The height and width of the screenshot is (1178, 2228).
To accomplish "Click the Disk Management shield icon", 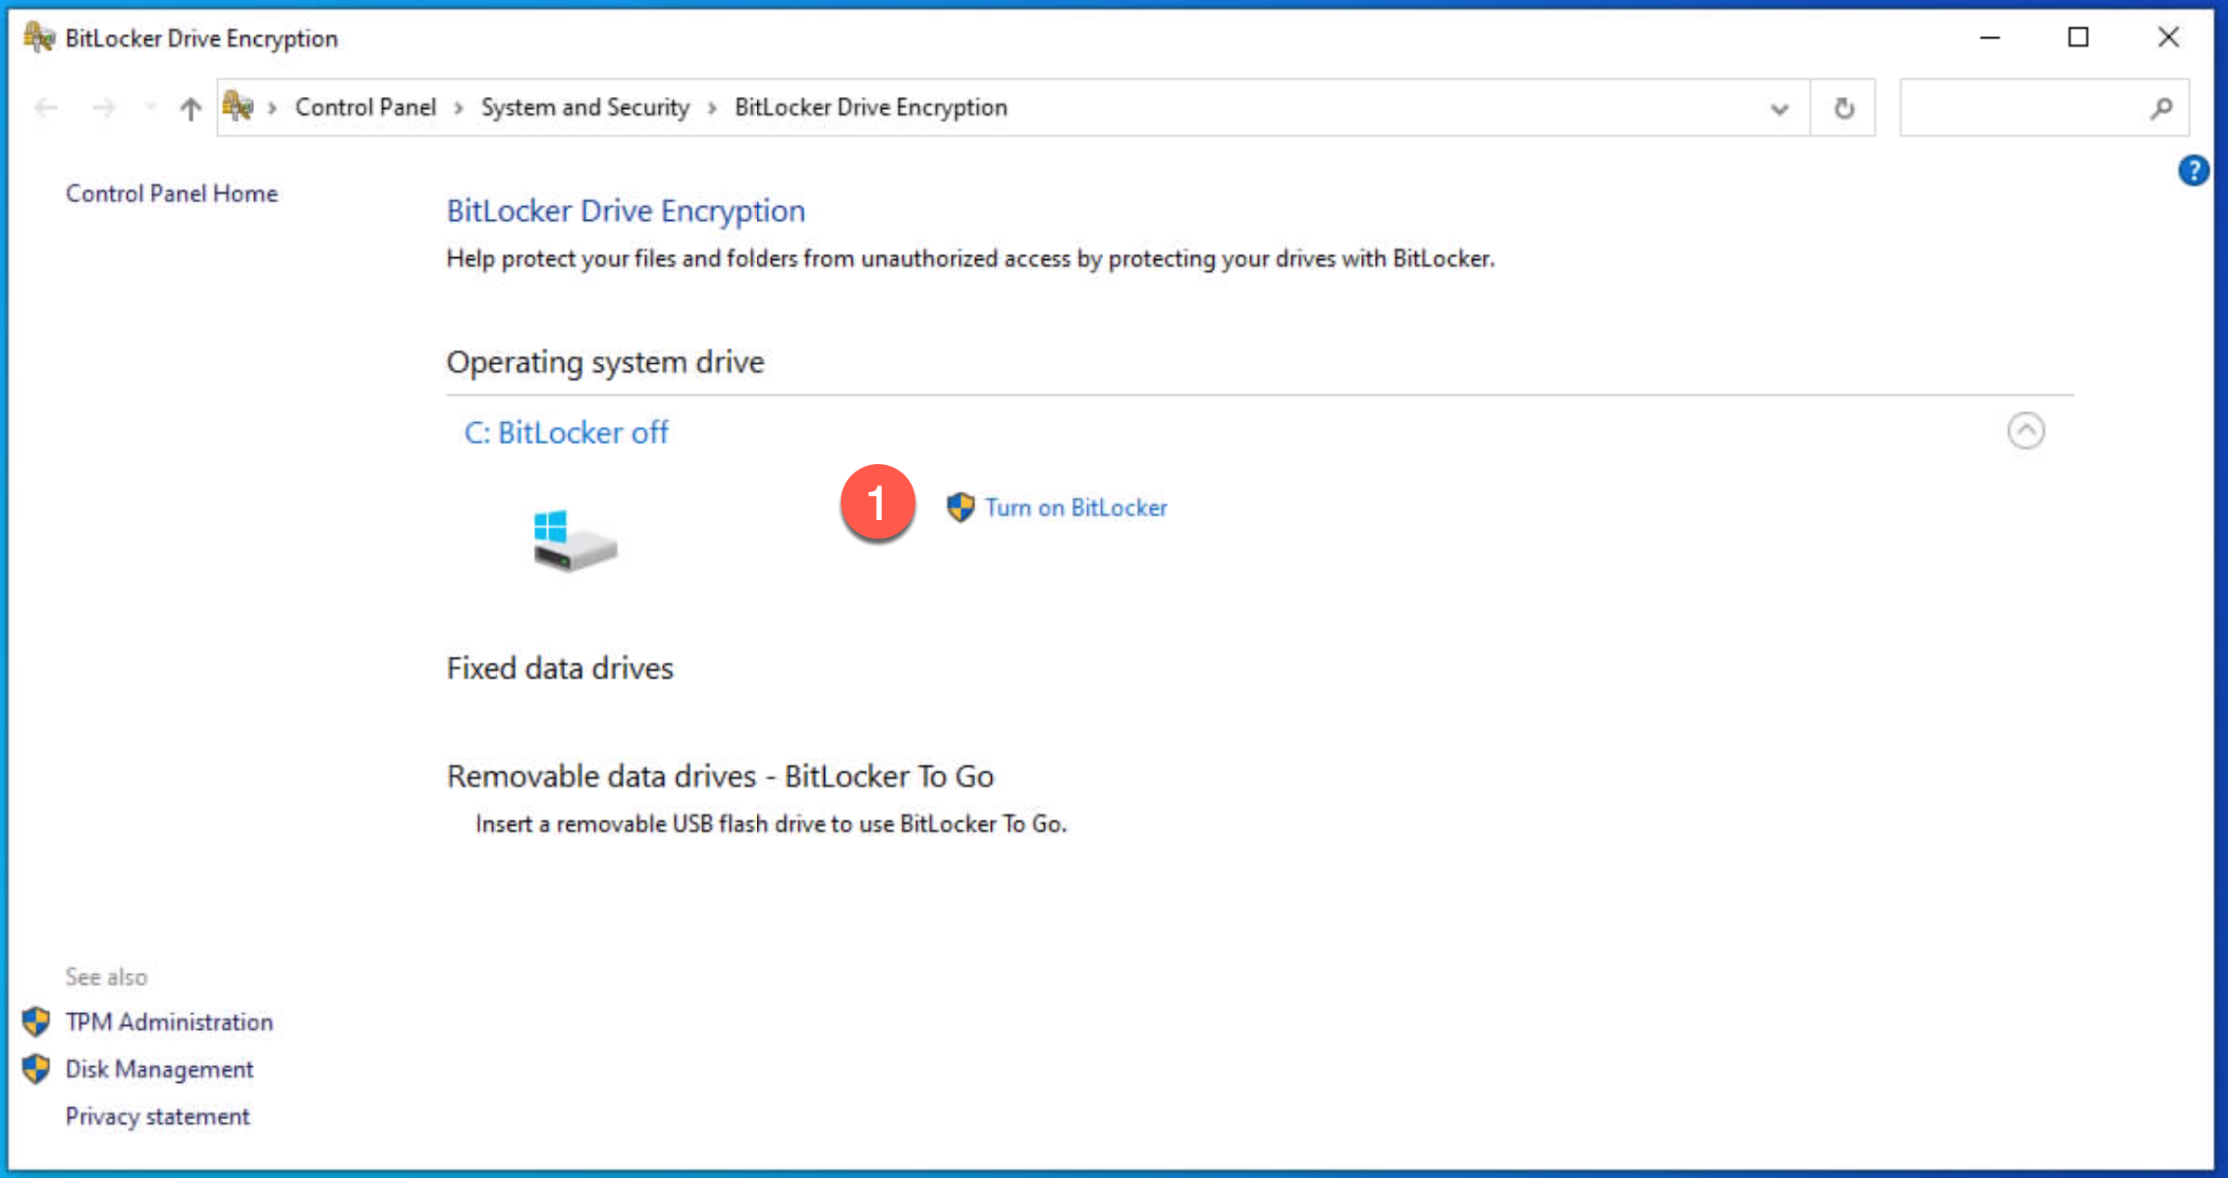I will coord(36,1068).
